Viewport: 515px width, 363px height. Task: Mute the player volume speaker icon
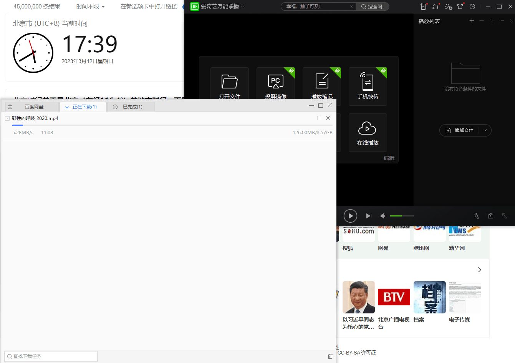point(383,216)
